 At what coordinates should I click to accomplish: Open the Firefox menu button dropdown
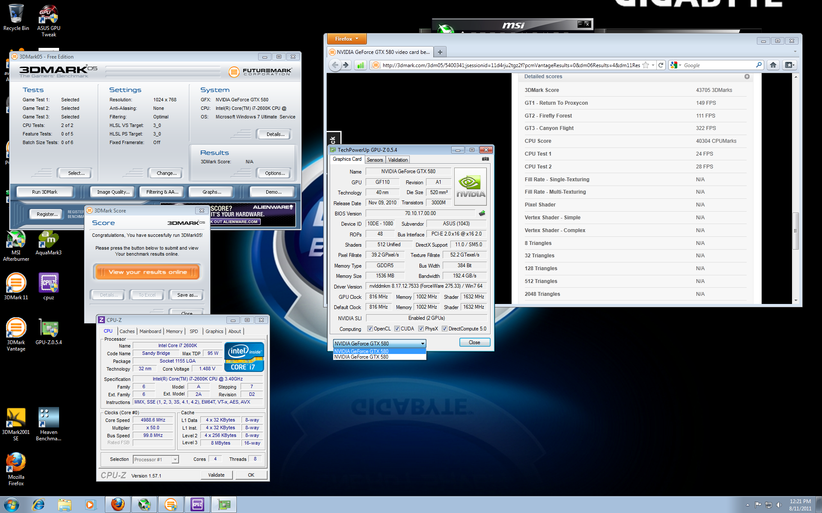[347, 39]
